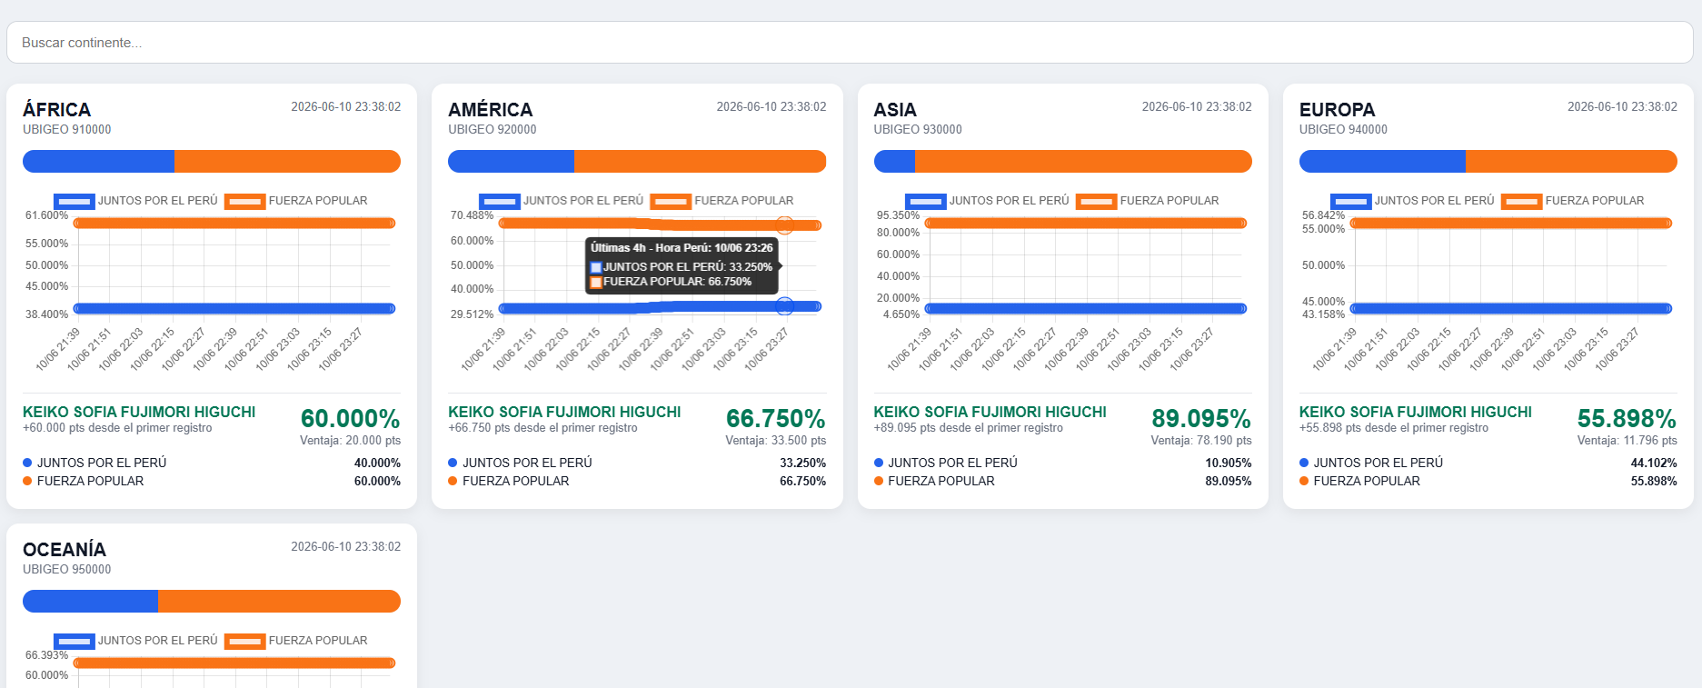Click the large "60.000%" result figure
The height and width of the screenshot is (688, 1702).
(351, 419)
